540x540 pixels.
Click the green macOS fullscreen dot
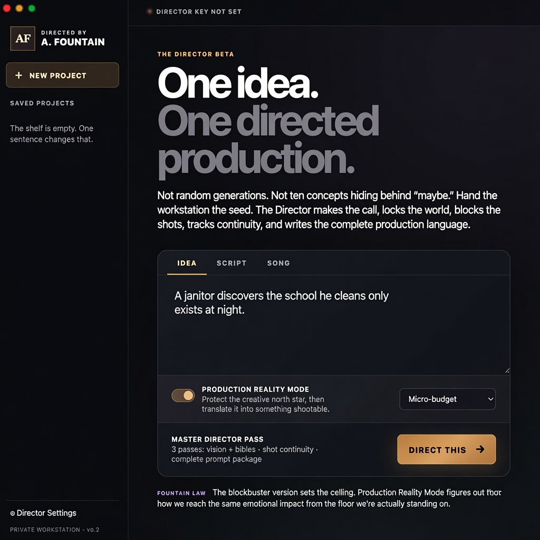[32, 8]
